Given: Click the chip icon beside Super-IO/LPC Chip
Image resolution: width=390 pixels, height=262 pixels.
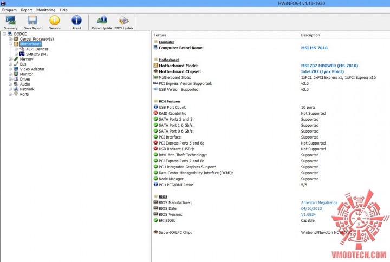Looking at the screenshot, I should [155, 232].
